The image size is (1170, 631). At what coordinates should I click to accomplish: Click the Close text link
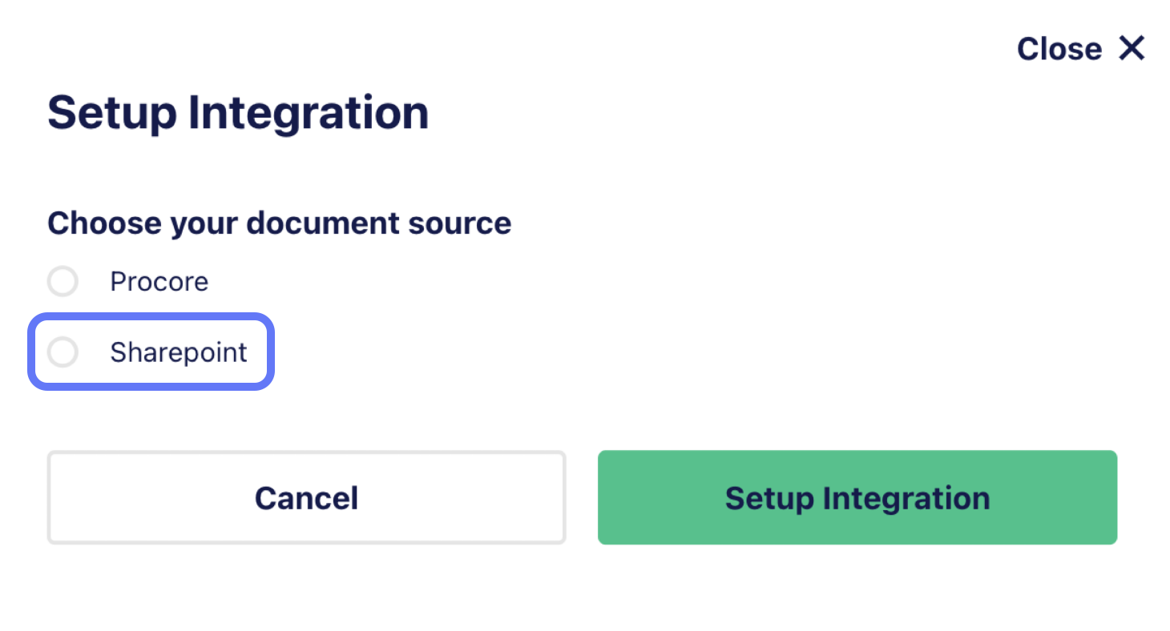[x=1059, y=50]
